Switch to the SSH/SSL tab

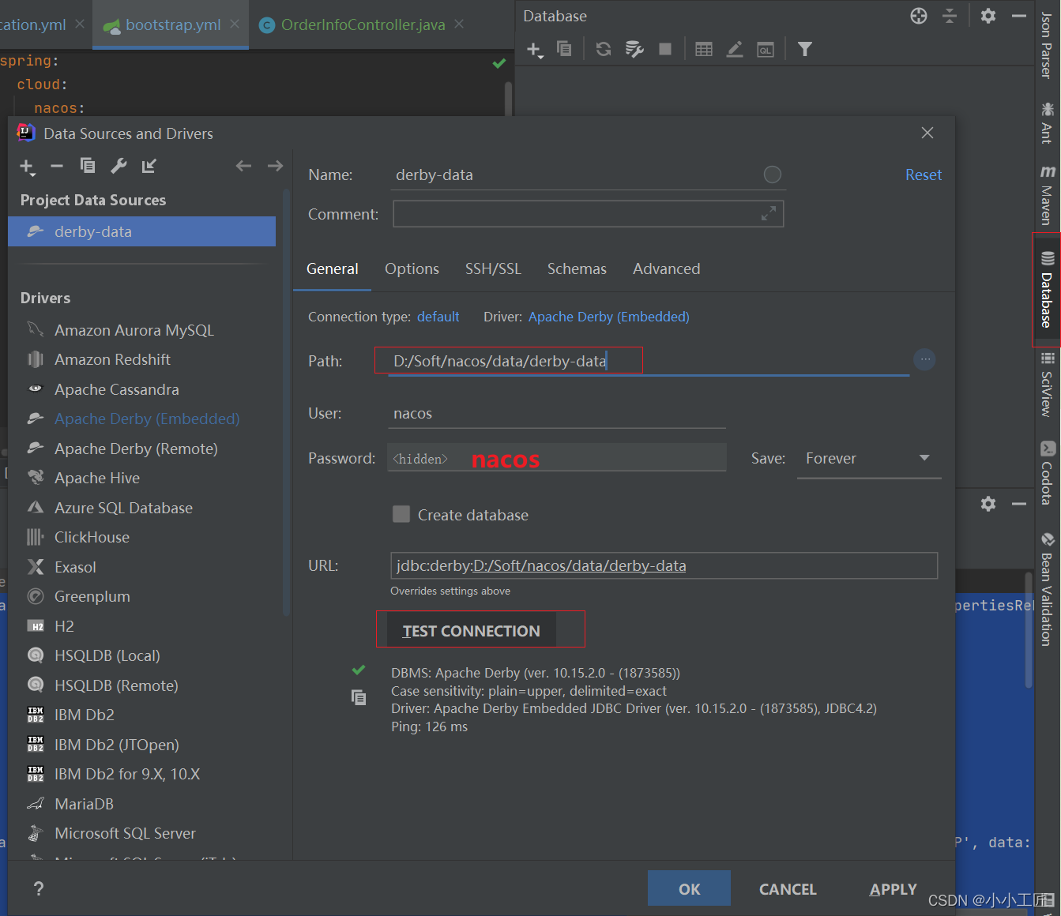[x=493, y=269]
